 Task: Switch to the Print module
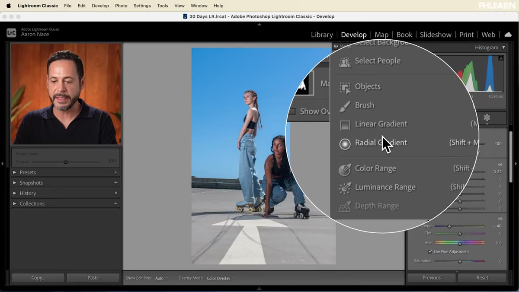point(467,35)
